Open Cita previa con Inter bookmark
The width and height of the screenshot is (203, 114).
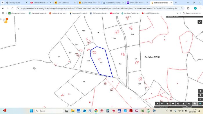(x=17, y=13)
